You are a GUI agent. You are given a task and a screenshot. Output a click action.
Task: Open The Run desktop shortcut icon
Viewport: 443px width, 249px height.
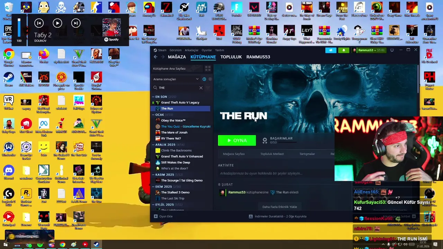[96, 196]
